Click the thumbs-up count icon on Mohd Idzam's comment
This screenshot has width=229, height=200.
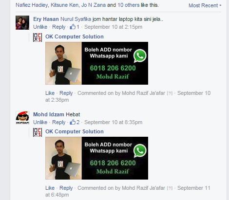[73, 122]
